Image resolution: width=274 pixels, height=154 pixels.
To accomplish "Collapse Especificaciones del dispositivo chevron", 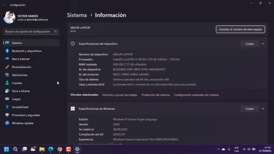I will (x=263, y=44).
